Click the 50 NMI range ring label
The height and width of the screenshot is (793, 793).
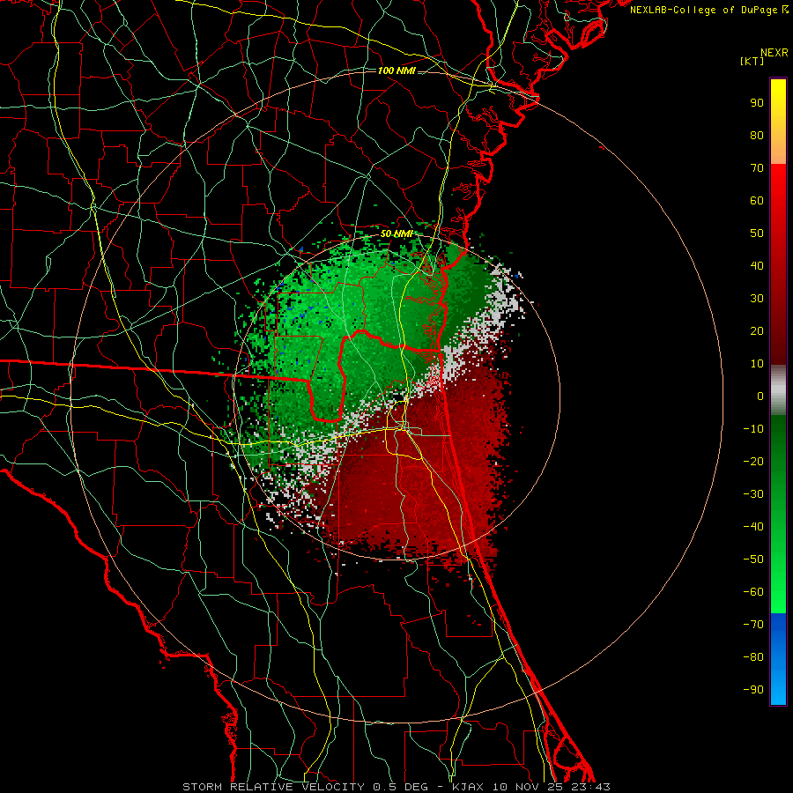tap(396, 233)
